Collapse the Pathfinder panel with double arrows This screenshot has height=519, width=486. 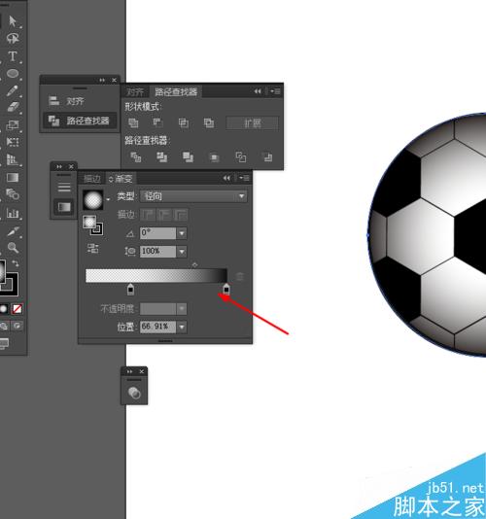click(x=258, y=91)
